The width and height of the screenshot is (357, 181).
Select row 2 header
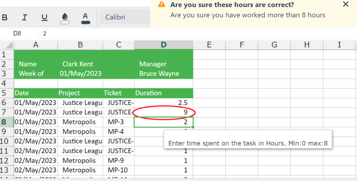pyautogui.click(x=7, y=64)
